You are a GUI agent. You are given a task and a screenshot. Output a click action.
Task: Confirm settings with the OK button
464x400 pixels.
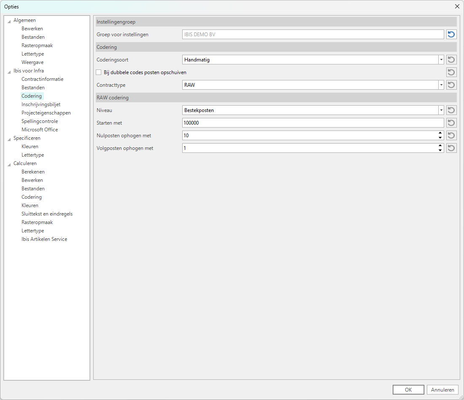(408, 390)
